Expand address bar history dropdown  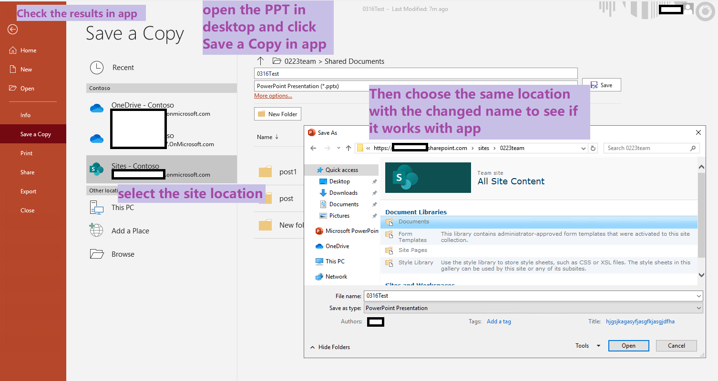584,148
